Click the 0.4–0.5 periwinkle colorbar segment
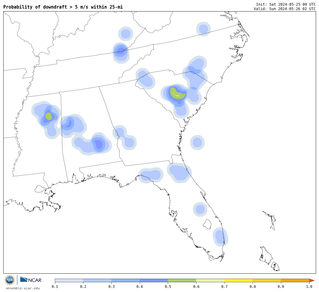This screenshot has height=292, width=319. pyautogui.click(x=154, y=280)
